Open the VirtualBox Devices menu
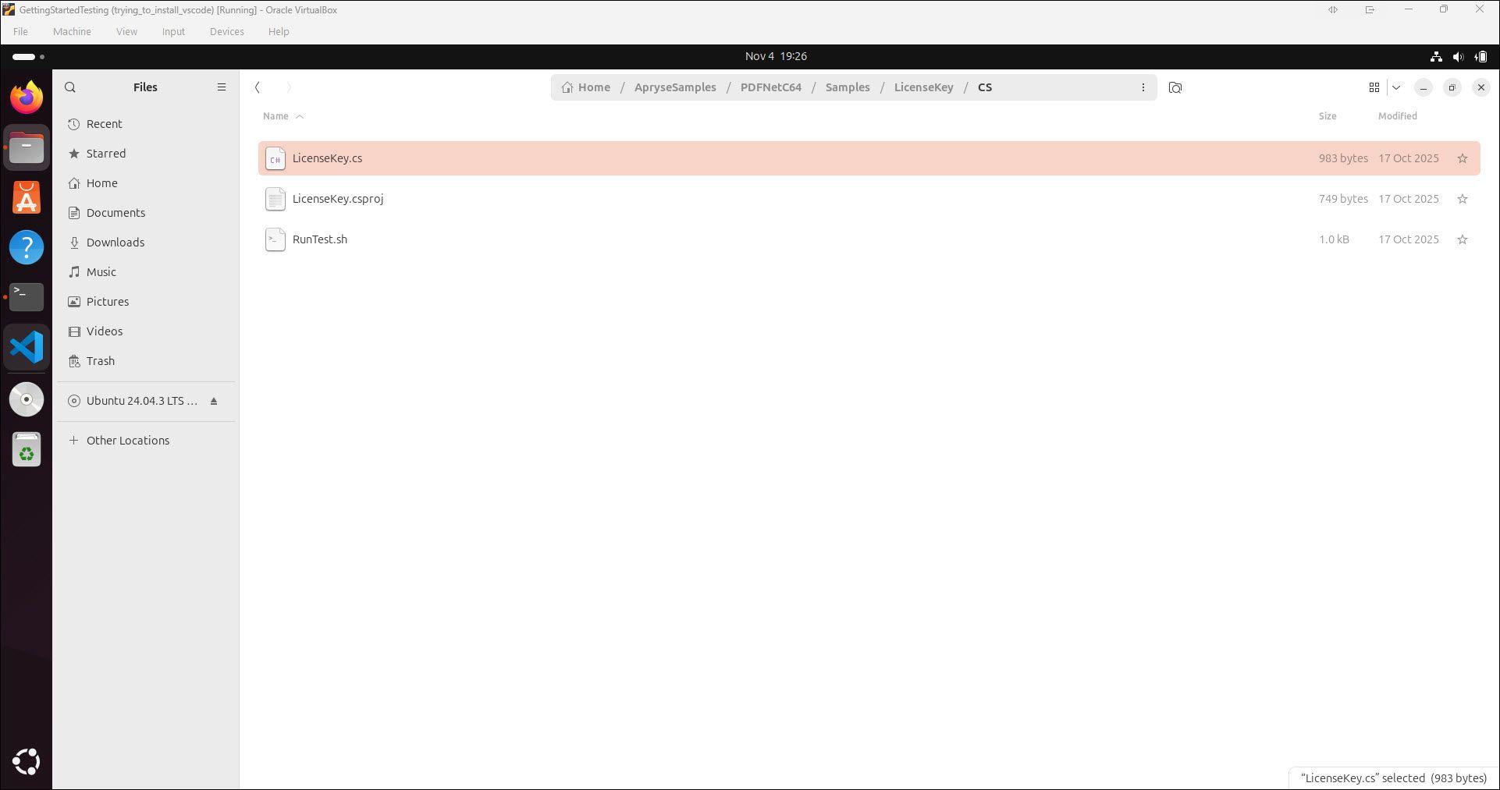 (226, 32)
